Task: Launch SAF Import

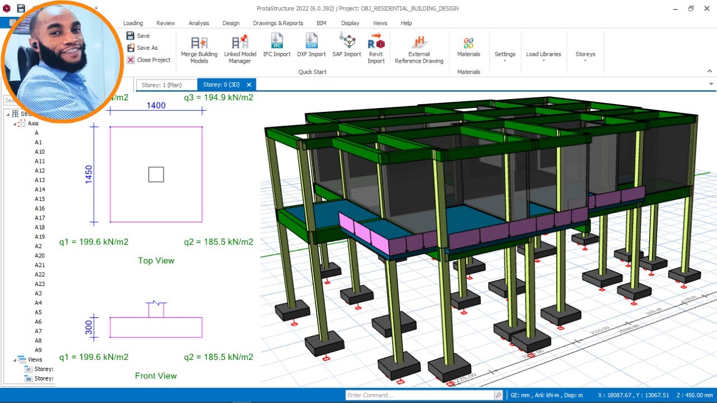Action: 347,46
